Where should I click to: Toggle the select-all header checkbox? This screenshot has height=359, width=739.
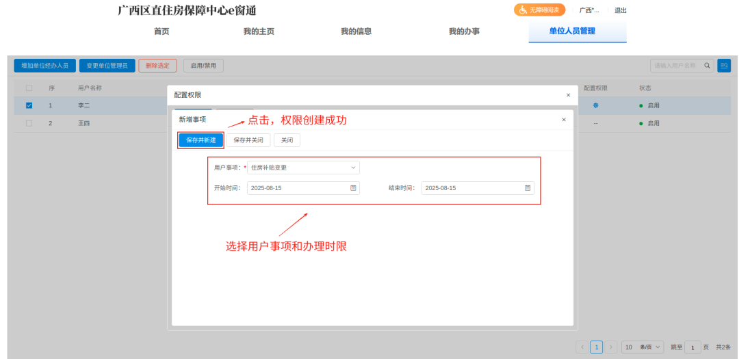[29, 88]
